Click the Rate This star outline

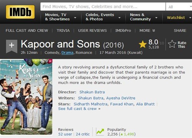point(172,44)
